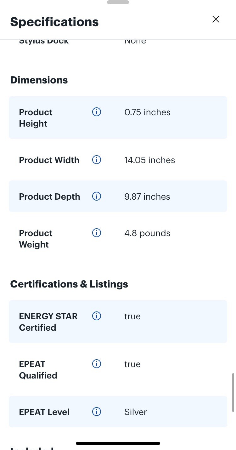Screen dimensions: 236x450
Task: Tap the info icon beside EPEAT Level
Action: coord(97,412)
